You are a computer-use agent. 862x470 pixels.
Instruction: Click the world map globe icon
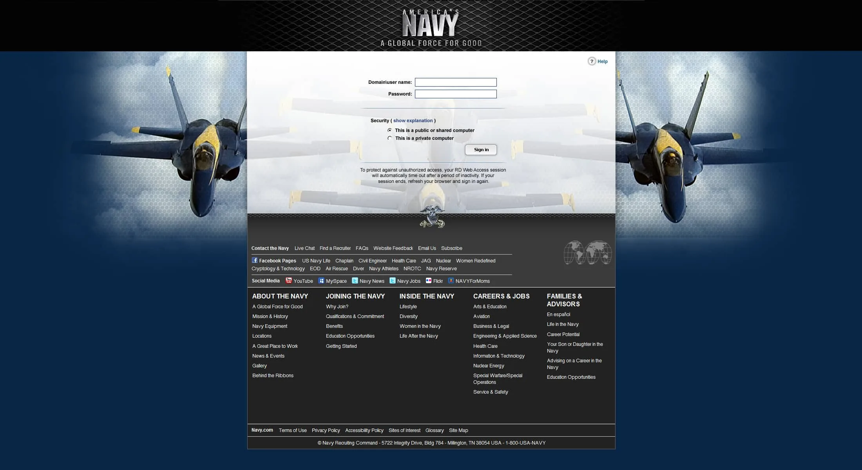[x=588, y=253]
